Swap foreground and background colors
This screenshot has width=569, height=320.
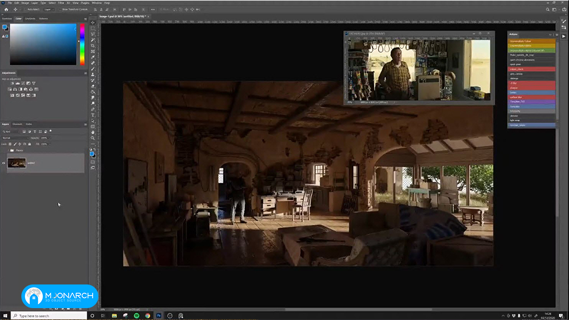pos(95,149)
